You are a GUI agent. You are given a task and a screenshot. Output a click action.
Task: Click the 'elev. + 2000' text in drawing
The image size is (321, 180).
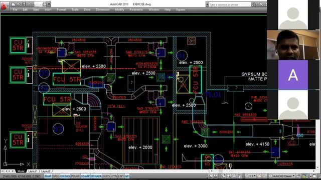click(140, 147)
